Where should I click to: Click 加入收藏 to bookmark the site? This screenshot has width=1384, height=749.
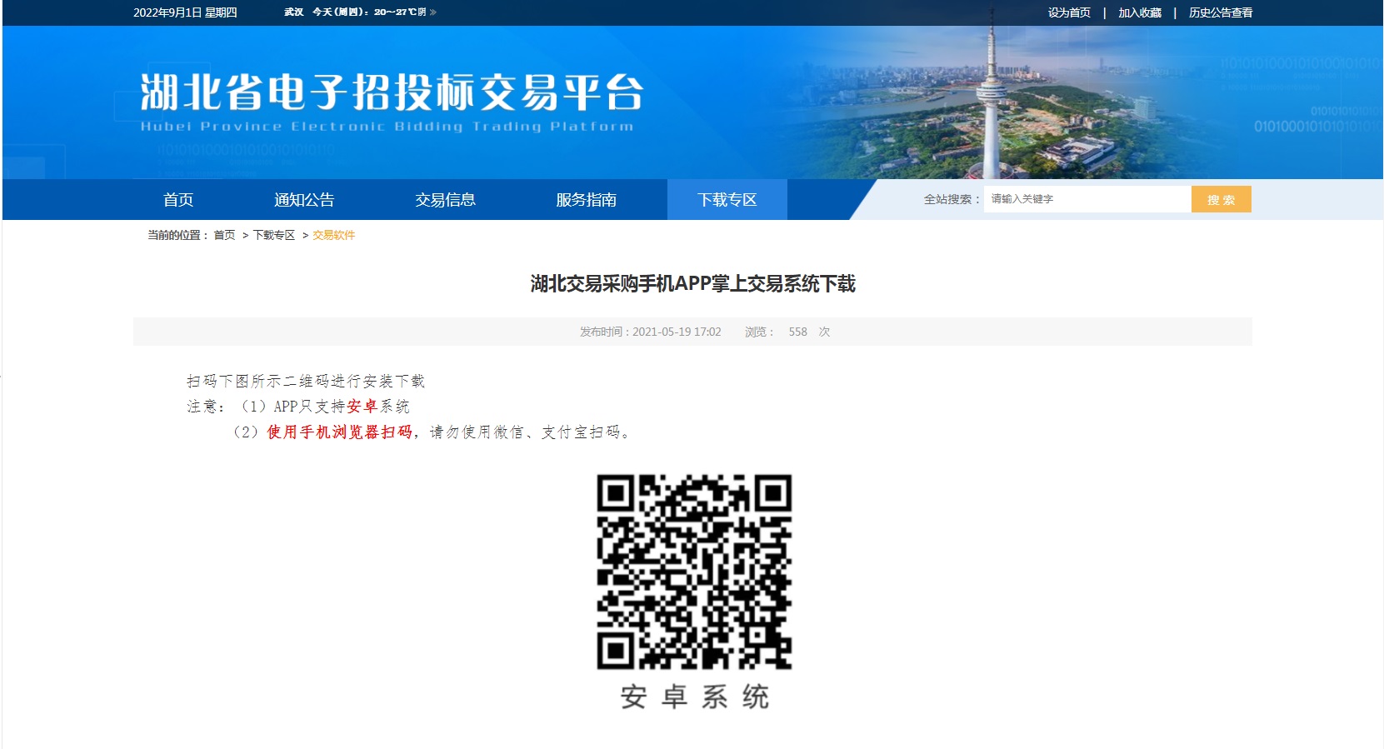[x=1139, y=12]
